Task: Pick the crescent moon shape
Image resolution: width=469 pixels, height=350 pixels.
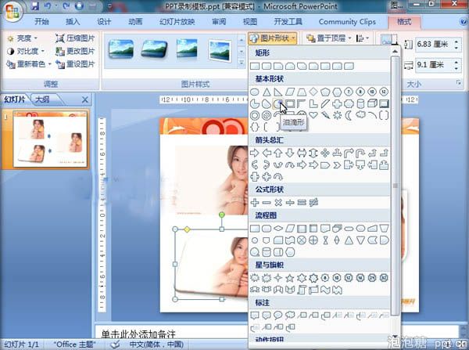Action: [349, 115]
